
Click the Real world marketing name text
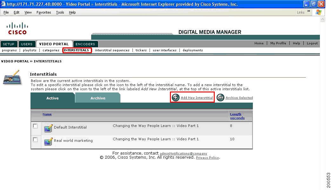click(73, 141)
